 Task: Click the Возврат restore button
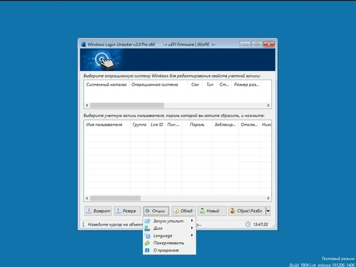tap(98, 211)
